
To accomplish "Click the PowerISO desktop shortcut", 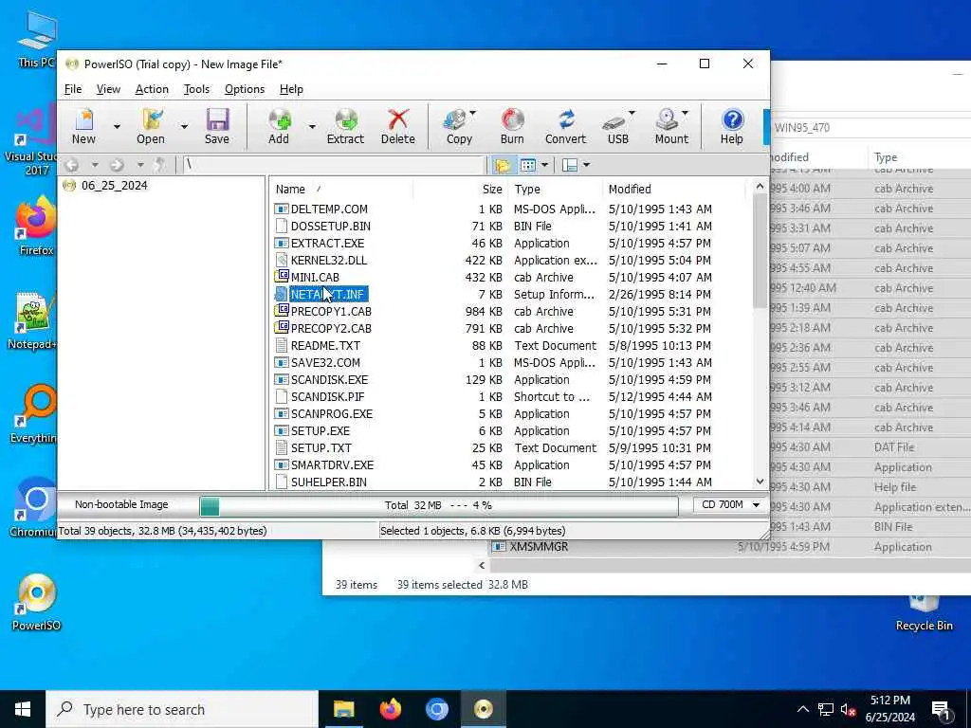I will pos(36,602).
